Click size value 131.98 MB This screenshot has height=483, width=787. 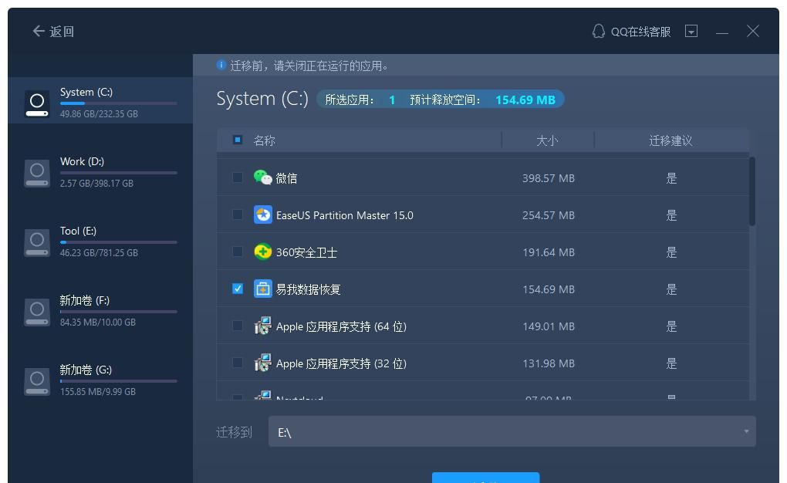548,364
